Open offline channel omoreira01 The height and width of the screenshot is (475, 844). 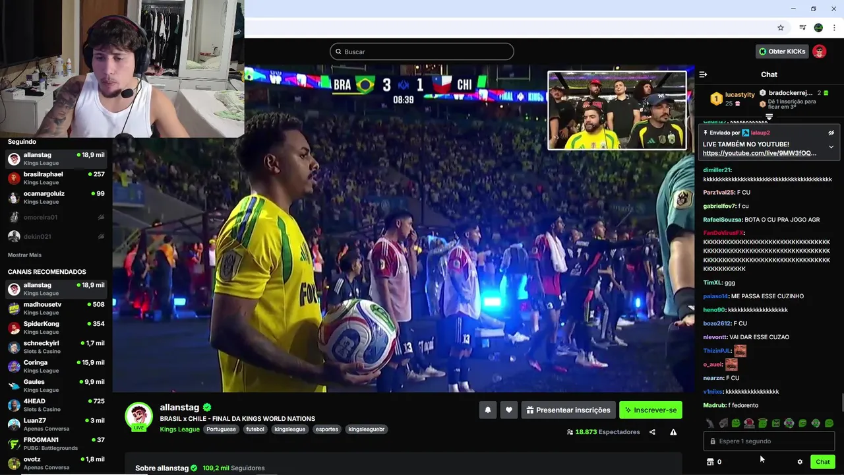tap(56, 217)
